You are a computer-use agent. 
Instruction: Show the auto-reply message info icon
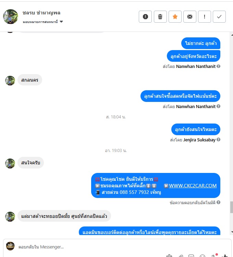click(x=218, y=202)
